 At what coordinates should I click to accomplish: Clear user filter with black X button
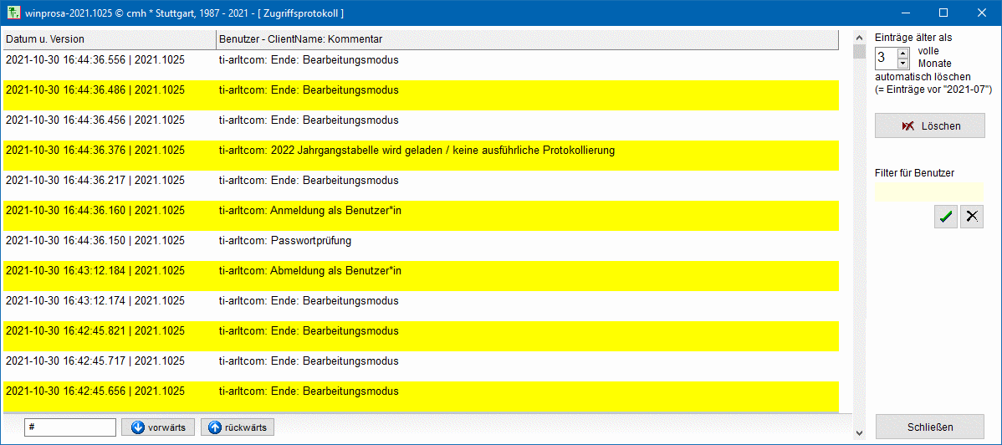[x=971, y=217]
